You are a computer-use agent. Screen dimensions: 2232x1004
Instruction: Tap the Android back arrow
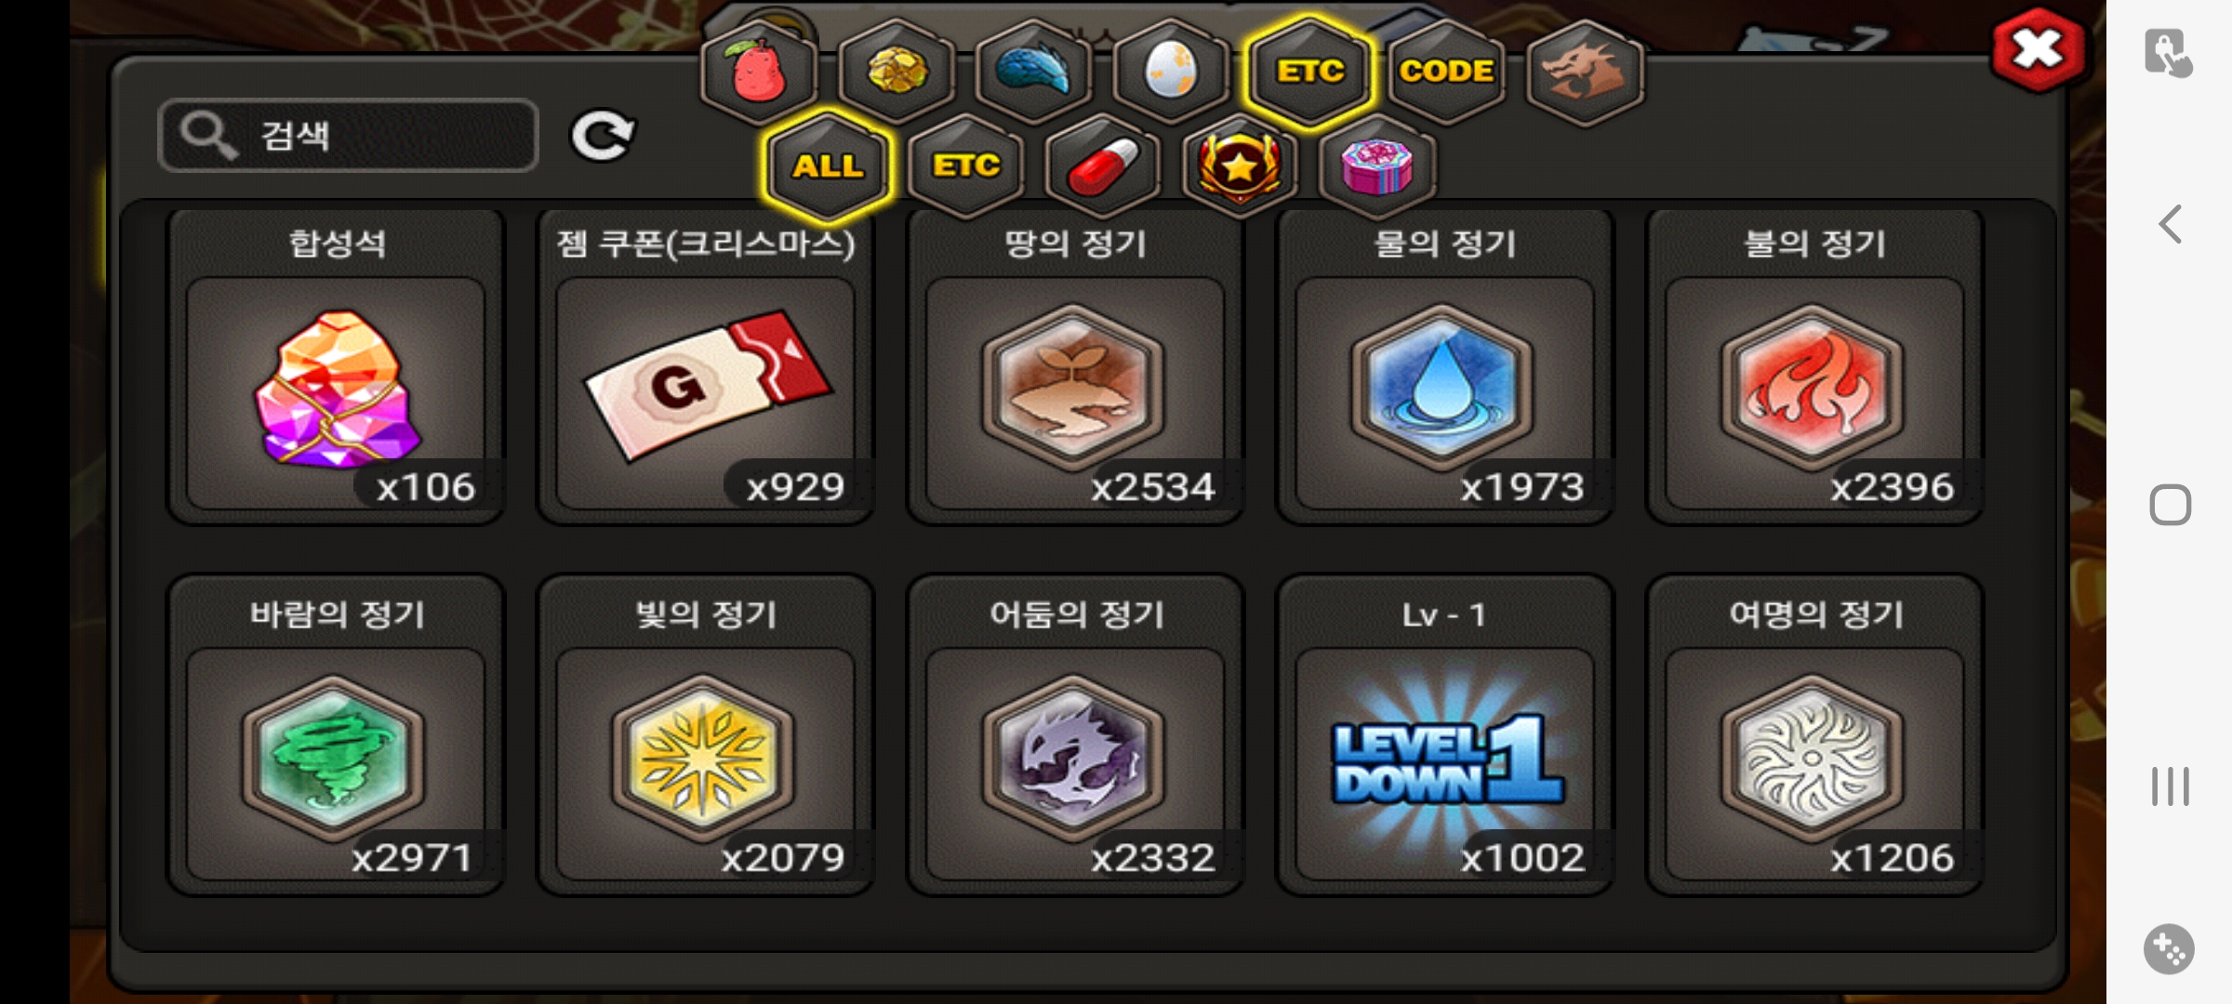point(2170,224)
